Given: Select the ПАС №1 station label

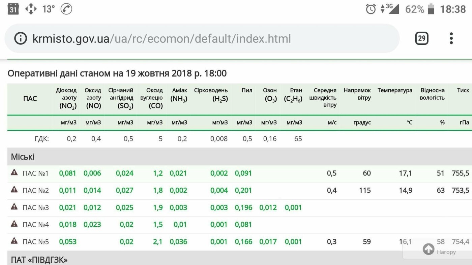Looking at the screenshot, I should [36, 173].
